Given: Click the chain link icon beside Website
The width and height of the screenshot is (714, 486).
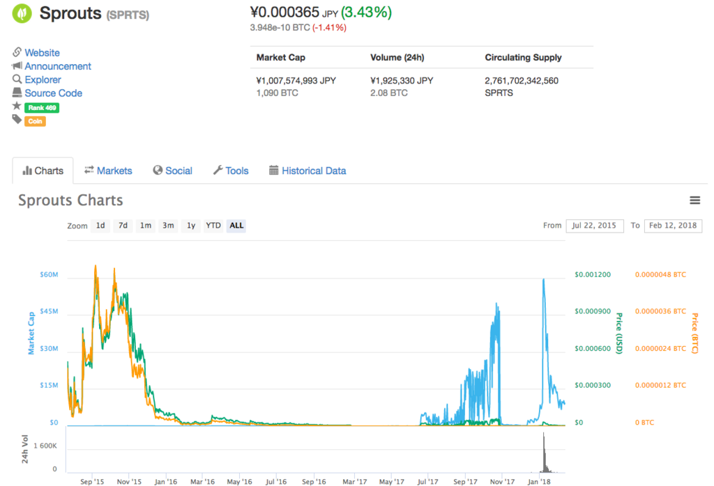Looking at the screenshot, I should [x=17, y=52].
